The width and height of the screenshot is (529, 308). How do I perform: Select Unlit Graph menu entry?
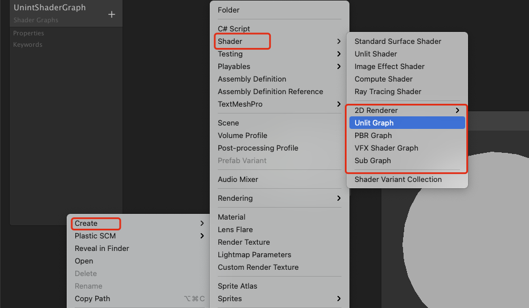pos(407,123)
